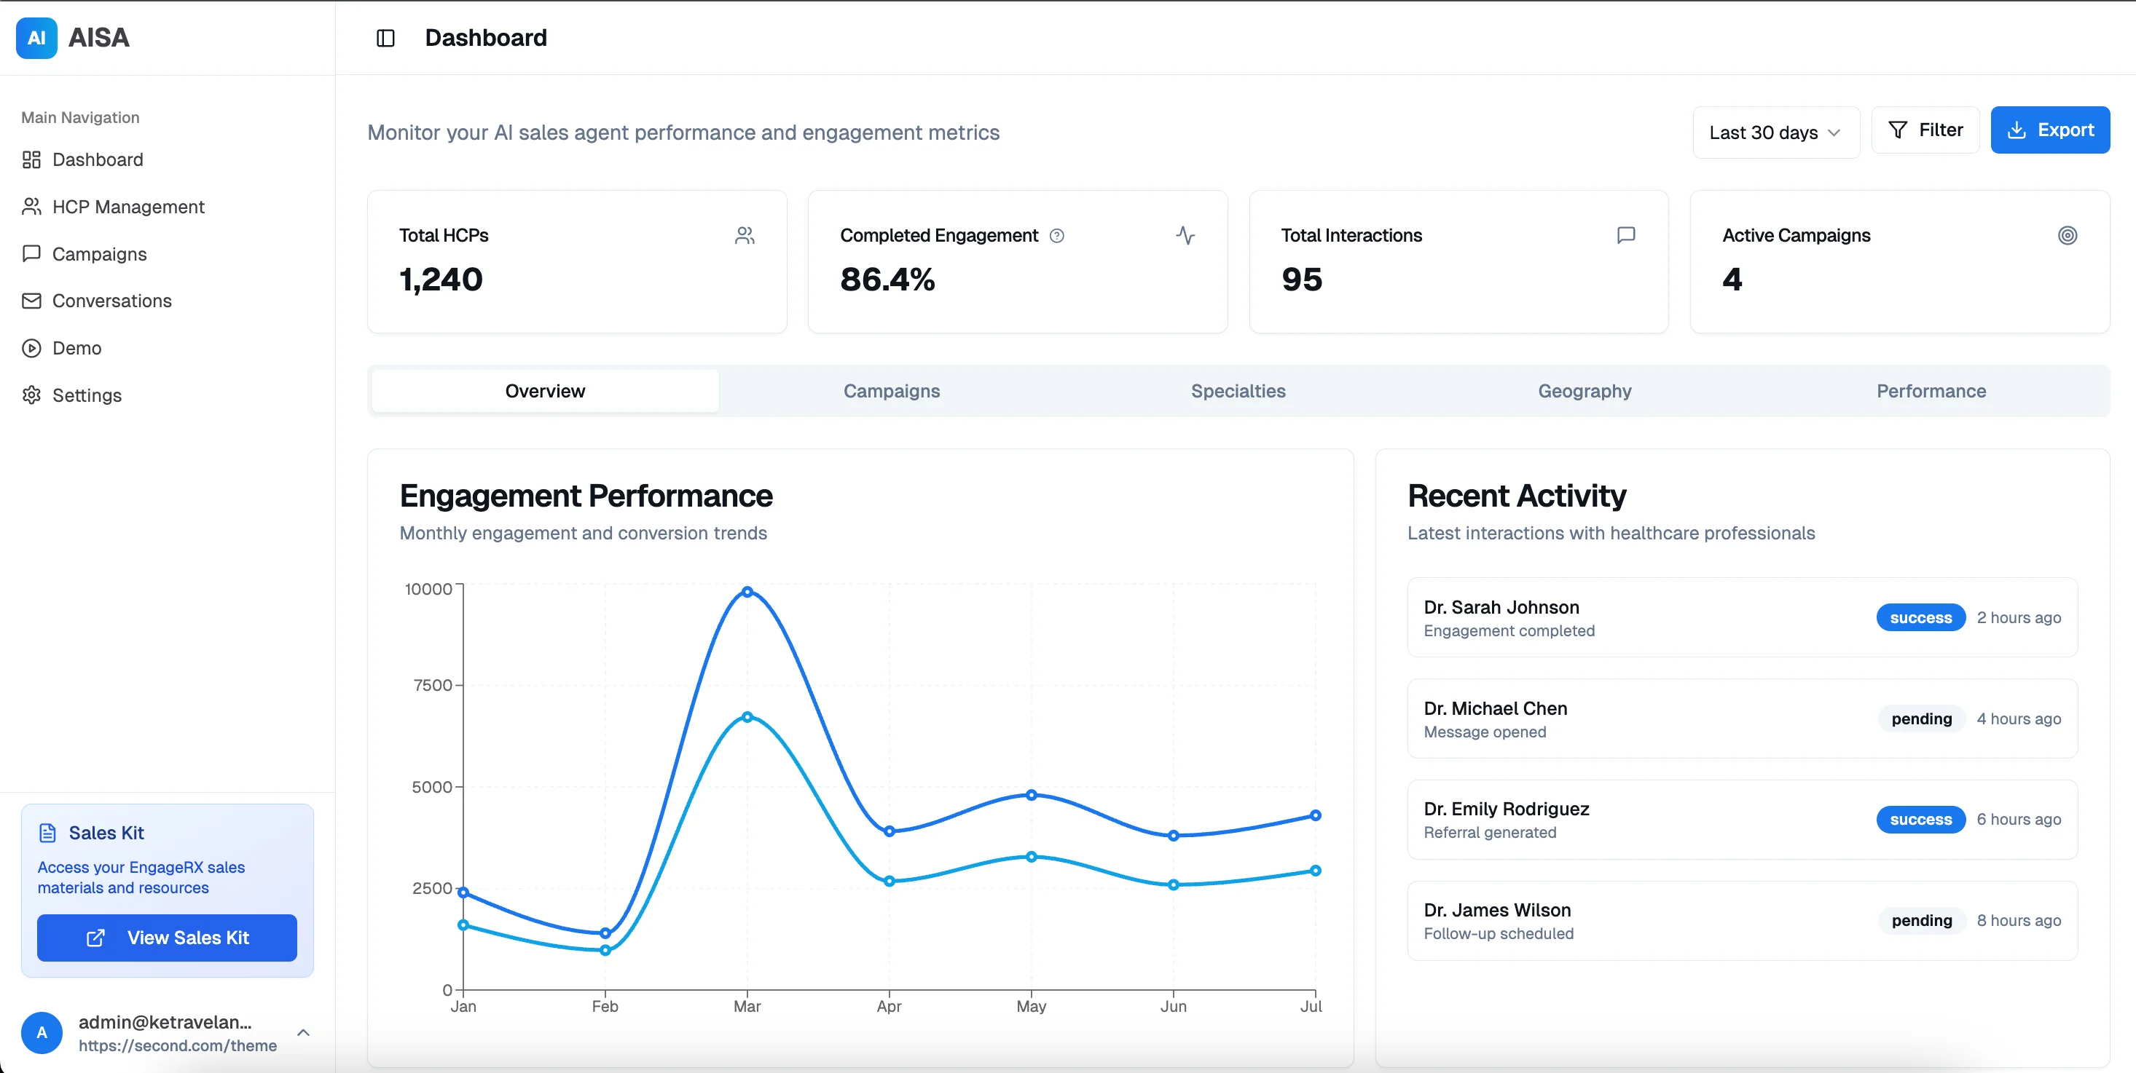The height and width of the screenshot is (1073, 2136).
Task: Switch to the Performance tab
Action: click(1931, 390)
